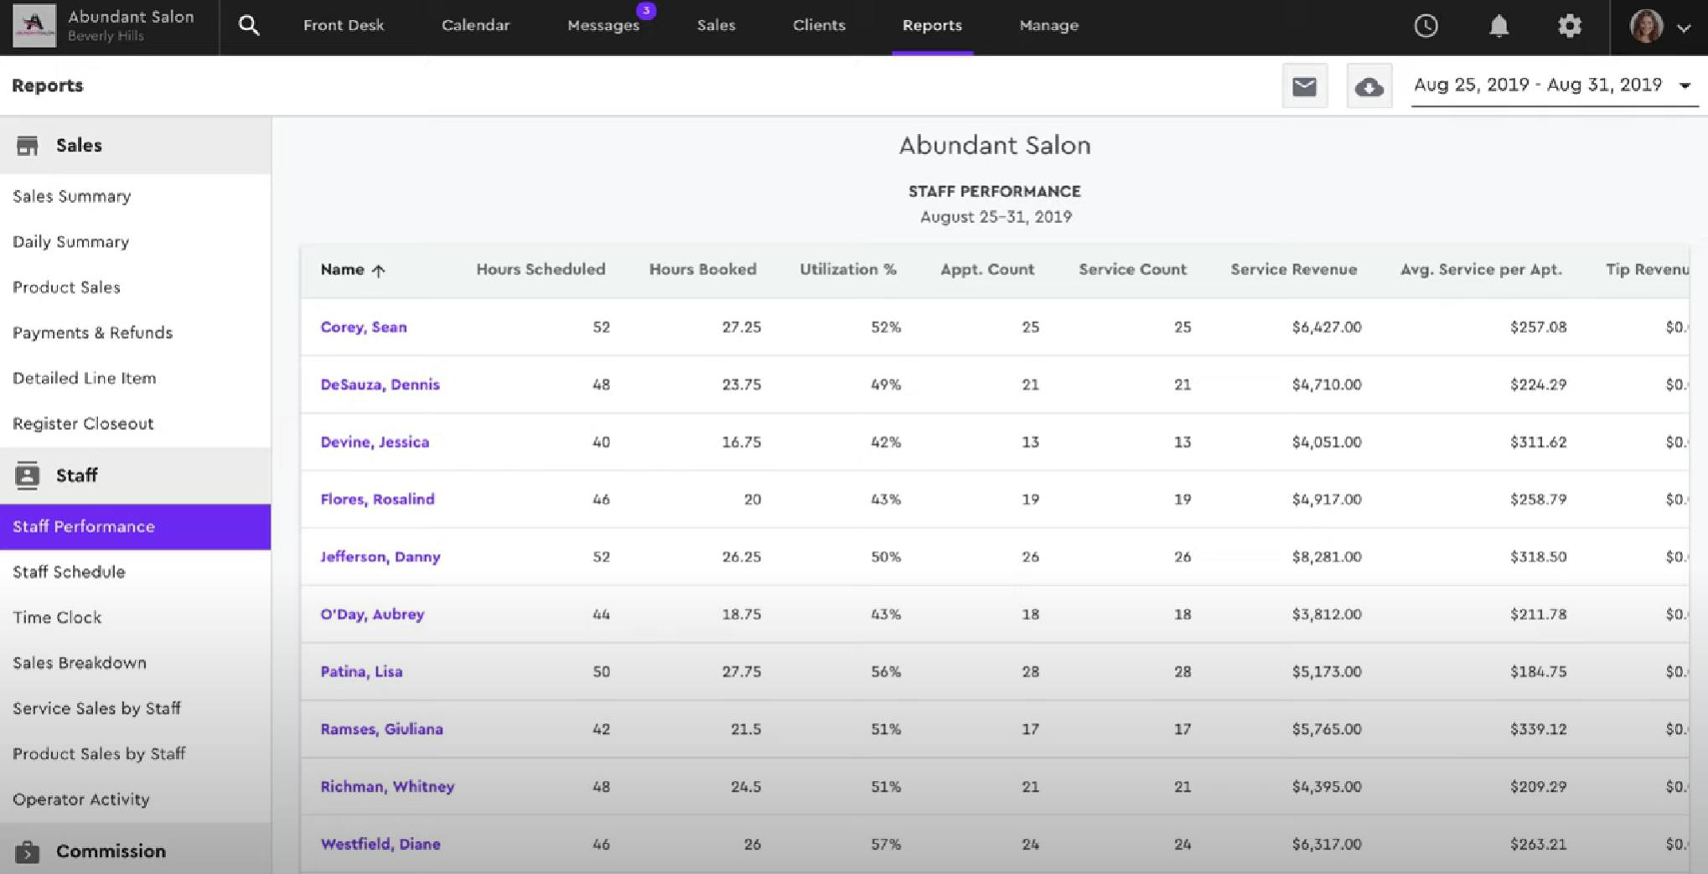
Task: Sort by Service Count column
Action: pos(1132,270)
